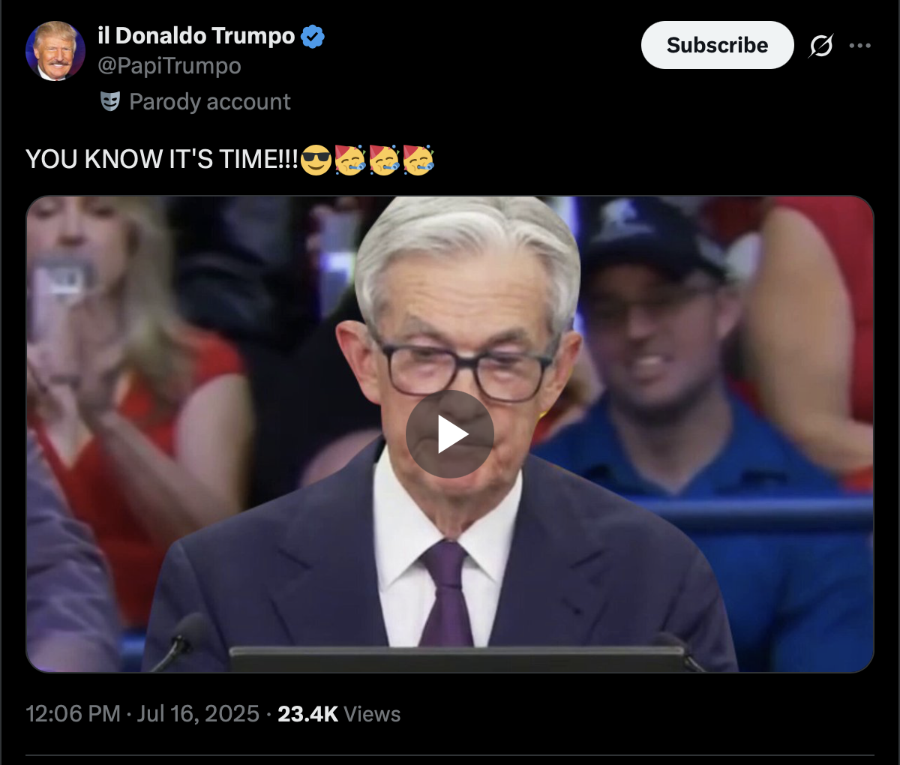This screenshot has width=900, height=765.
Task: Subscribe to the account
Action: click(717, 45)
